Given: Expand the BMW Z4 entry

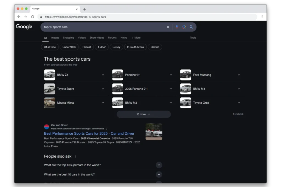Looking at the screenshot, I should (103, 75).
